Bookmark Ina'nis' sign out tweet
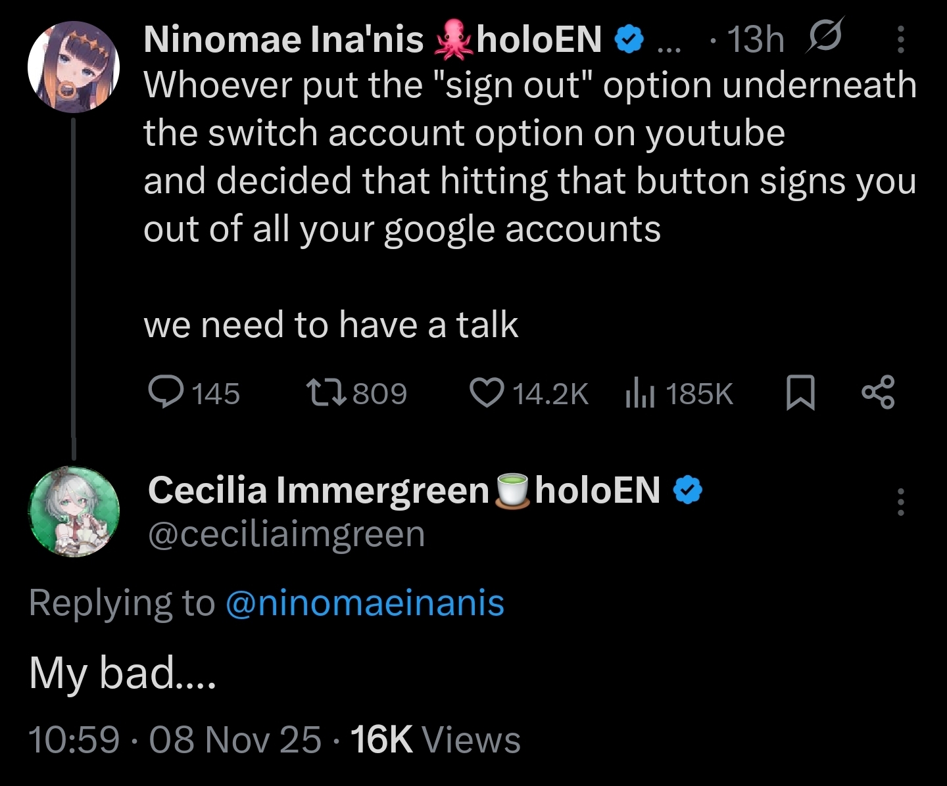Screen dimensions: 947x786 tap(800, 392)
